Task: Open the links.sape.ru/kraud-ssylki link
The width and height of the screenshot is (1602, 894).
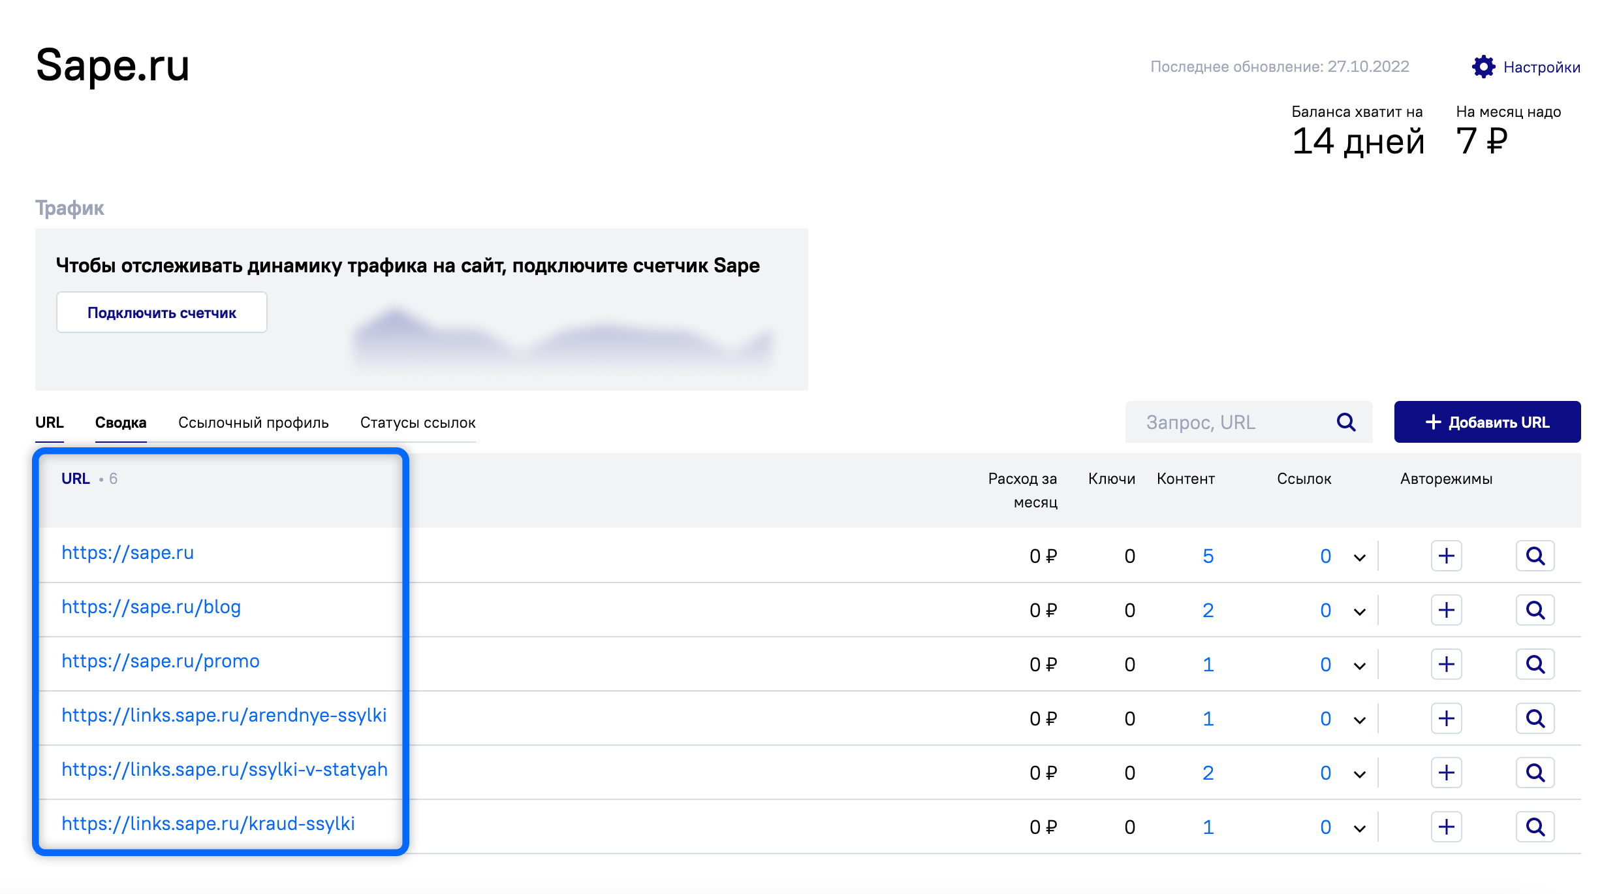Action: click(208, 823)
